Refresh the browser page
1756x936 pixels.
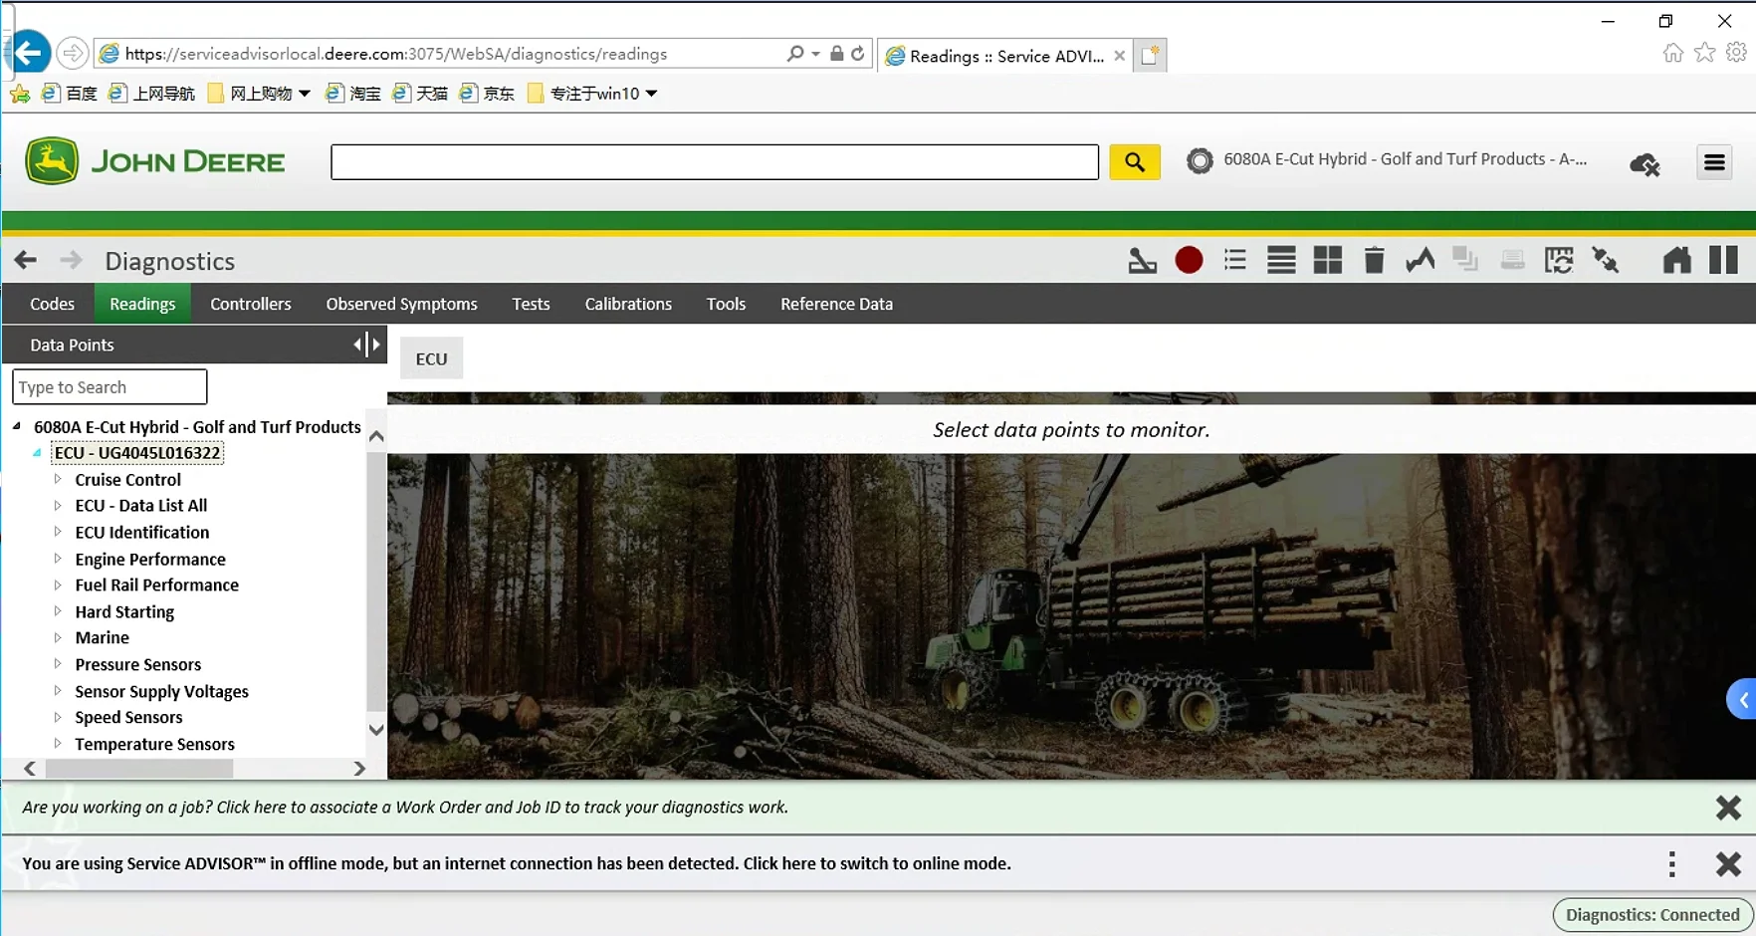858,54
